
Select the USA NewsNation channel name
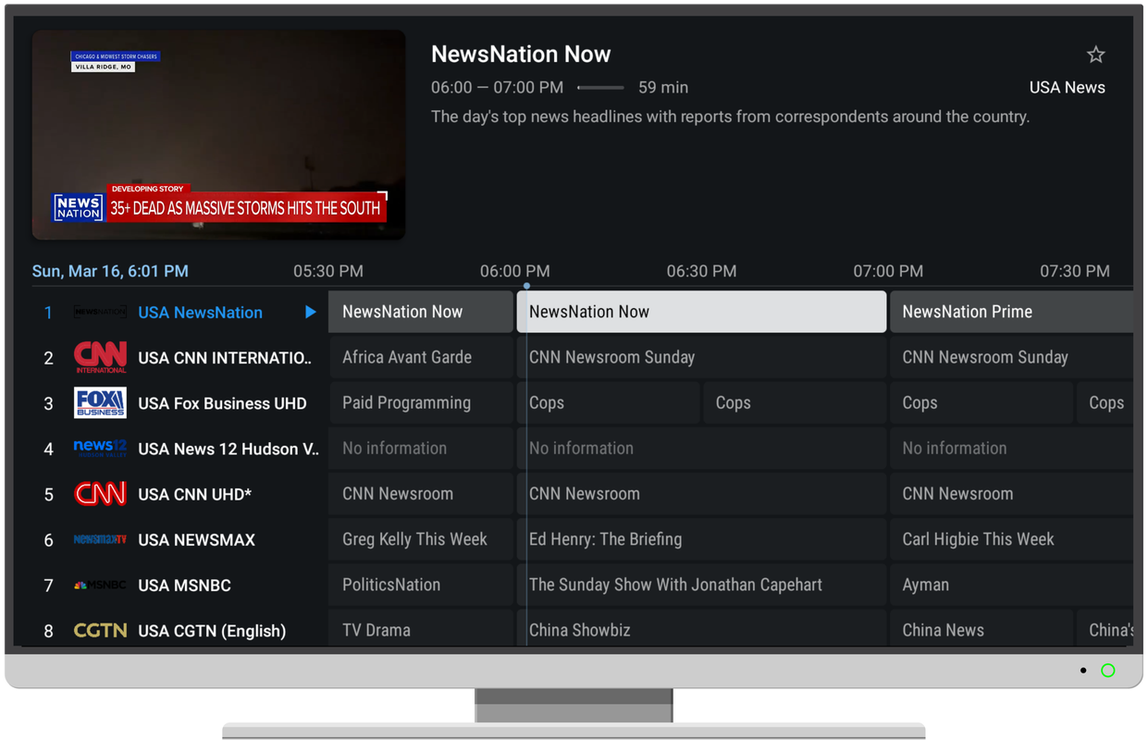click(x=200, y=313)
